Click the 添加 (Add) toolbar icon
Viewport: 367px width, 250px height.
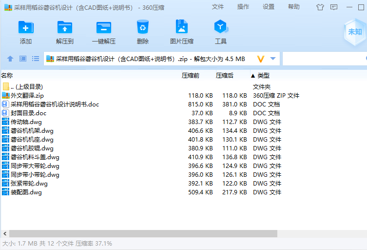pyautogui.click(x=26, y=27)
